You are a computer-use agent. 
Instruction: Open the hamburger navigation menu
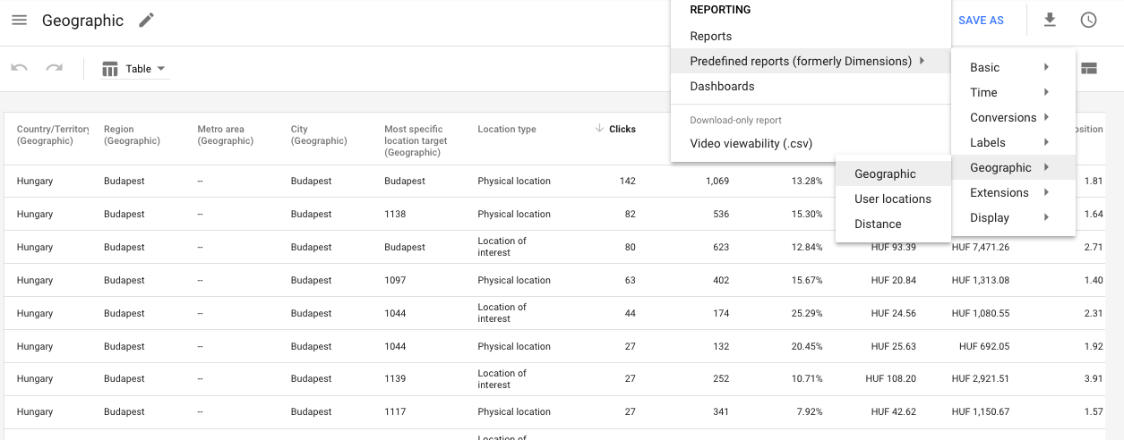pos(19,20)
